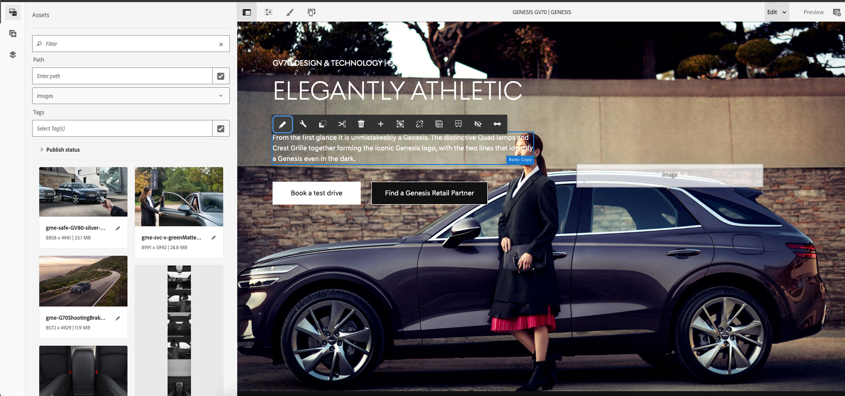Open Configure wrench icon in component toolbar
The height and width of the screenshot is (396, 845).
(303, 124)
